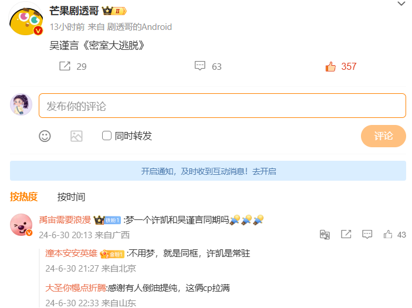Image resolution: width=412 pixels, height=308 pixels.
Task: Expand the post options chevron at top right
Action: [x=401, y=4]
